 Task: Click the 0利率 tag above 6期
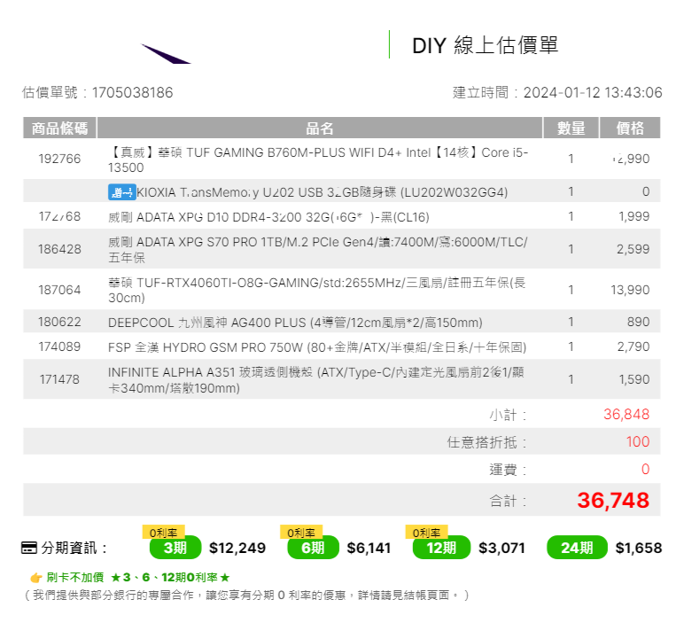click(x=301, y=533)
